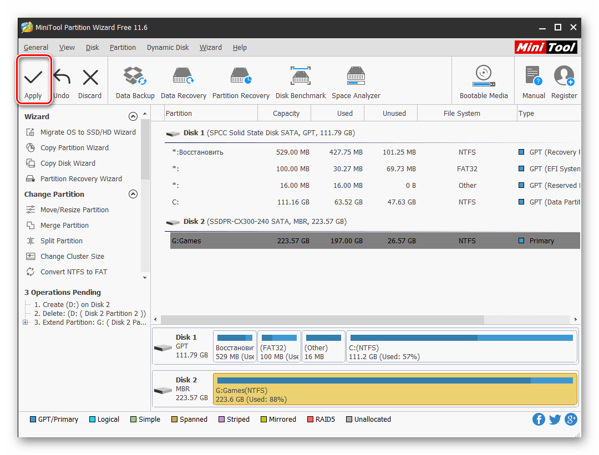Select Migrate OS to SSD/HD Wizard

(x=88, y=132)
